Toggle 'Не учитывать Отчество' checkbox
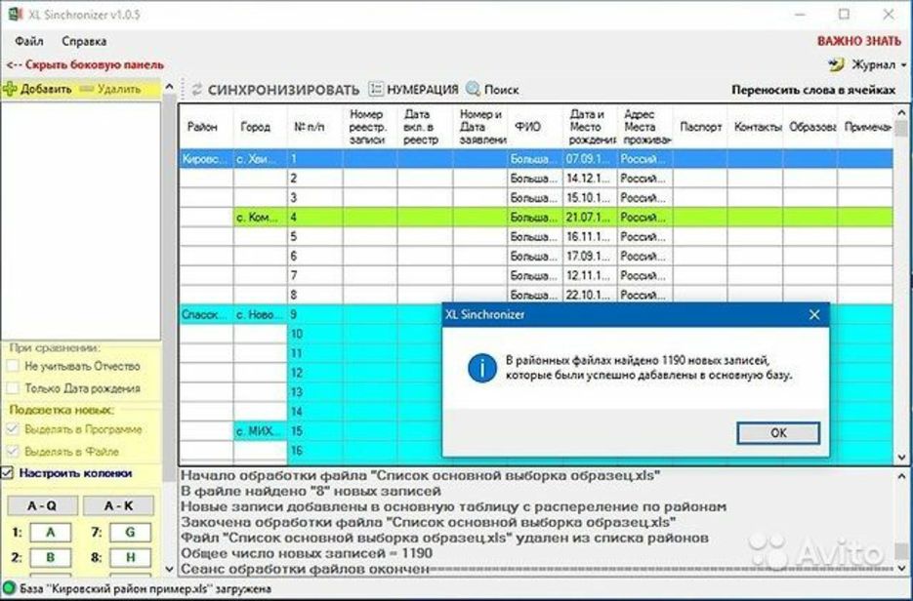The height and width of the screenshot is (601, 913). (13, 366)
